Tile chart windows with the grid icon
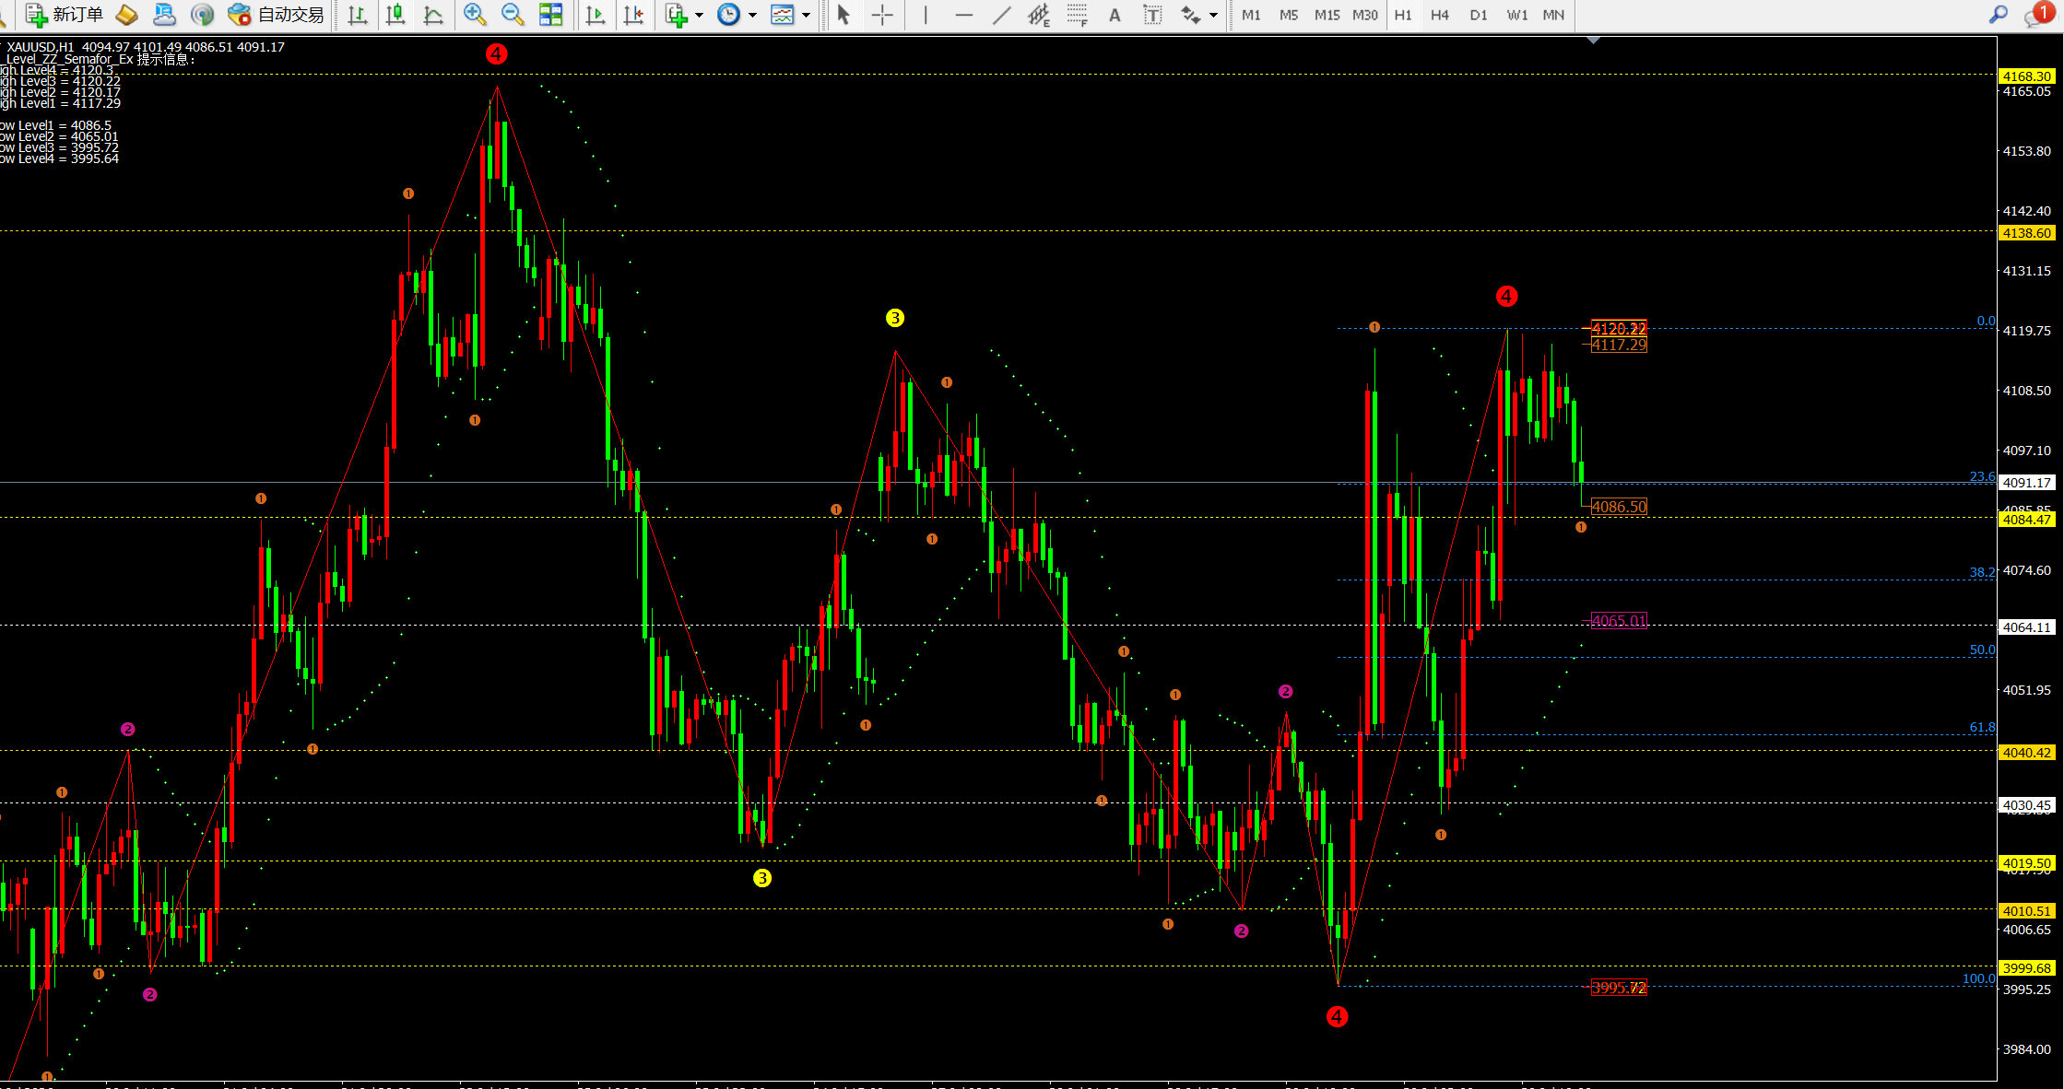The height and width of the screenshot is (1089, 2064). tap(551, 15)
